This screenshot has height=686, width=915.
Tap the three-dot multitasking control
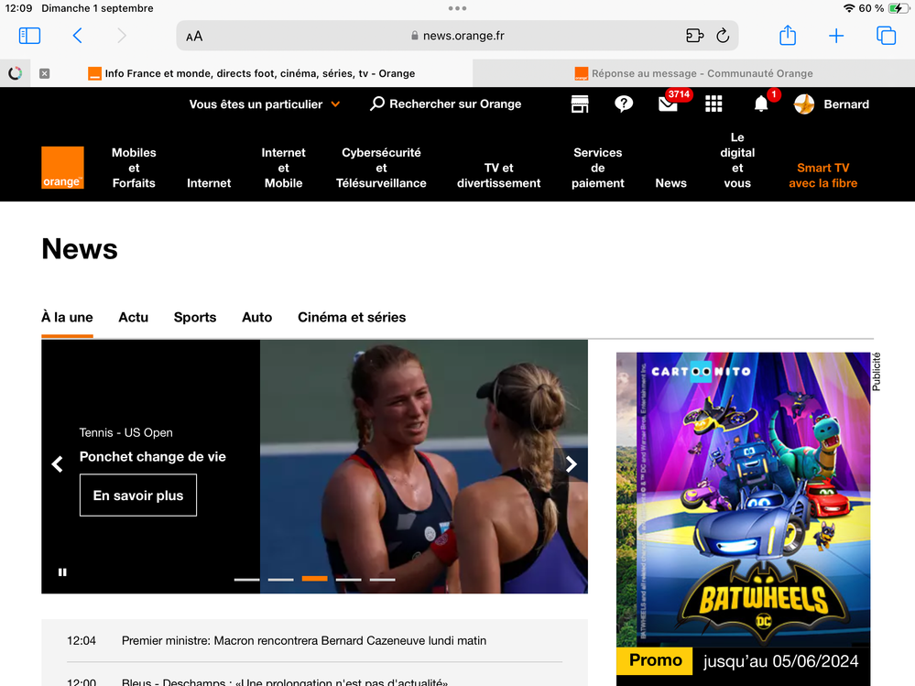pos(458,8)
